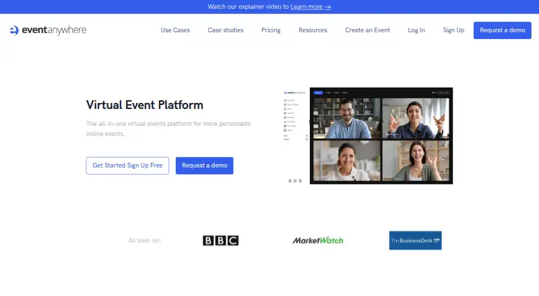The image size is (539, 296).
Task: Open the Resources menu
Action: 313,30
